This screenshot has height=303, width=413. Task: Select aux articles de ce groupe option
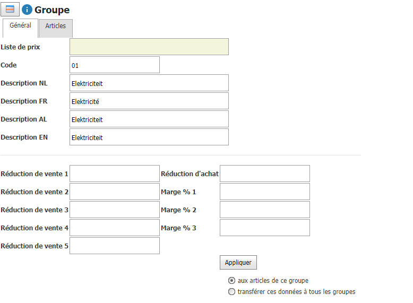[231, 281]
